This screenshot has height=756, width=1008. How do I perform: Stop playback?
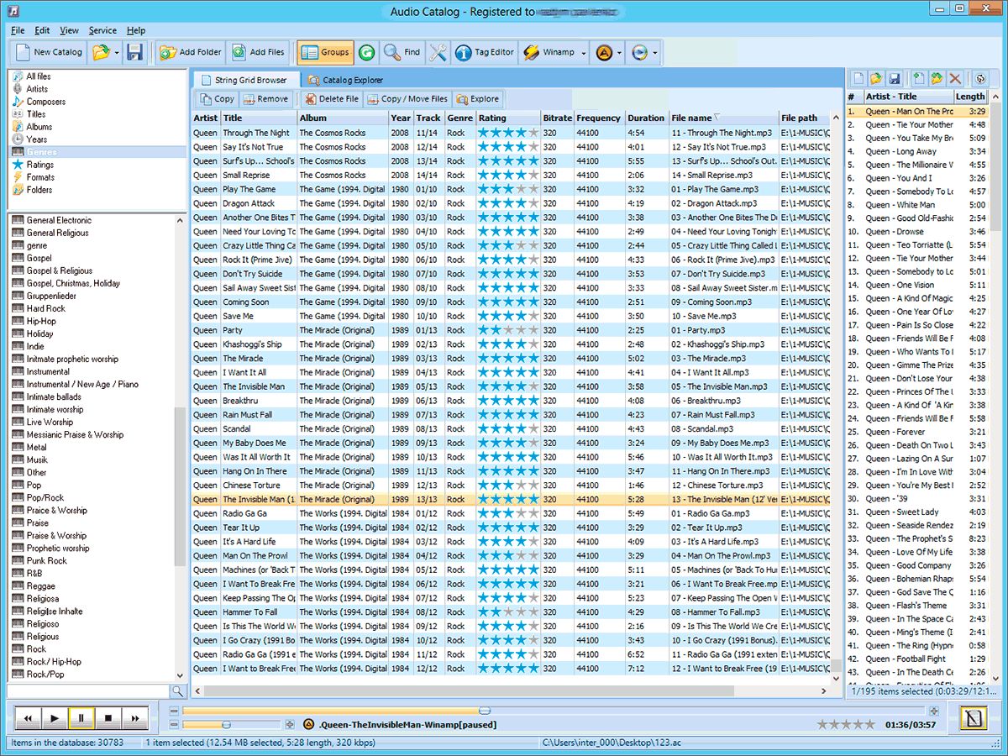point(108,718)
